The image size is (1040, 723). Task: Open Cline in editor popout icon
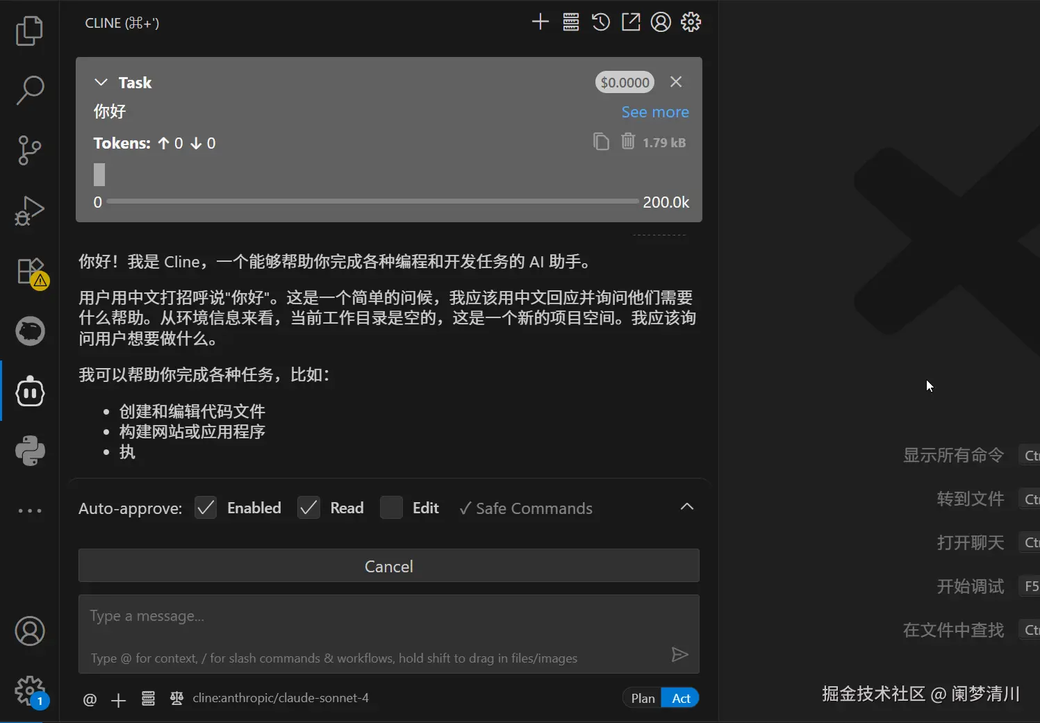pos(631,22)
